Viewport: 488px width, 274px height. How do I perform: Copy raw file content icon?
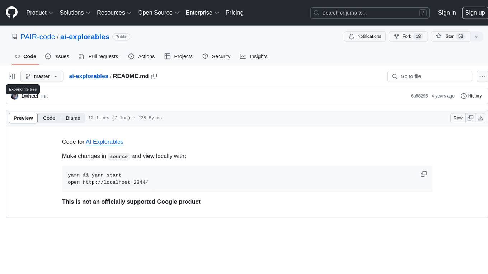pos(470,118)
